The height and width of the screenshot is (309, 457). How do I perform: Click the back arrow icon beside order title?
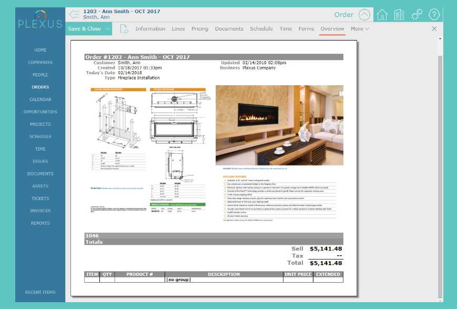pos(74,14)
